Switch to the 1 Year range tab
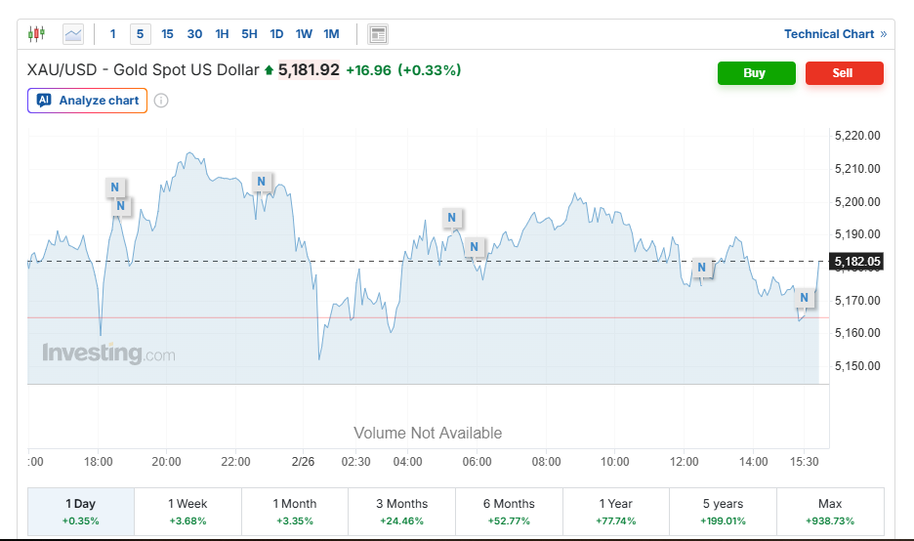The width and height of the screenshot is (914, 541). (615, 511)
